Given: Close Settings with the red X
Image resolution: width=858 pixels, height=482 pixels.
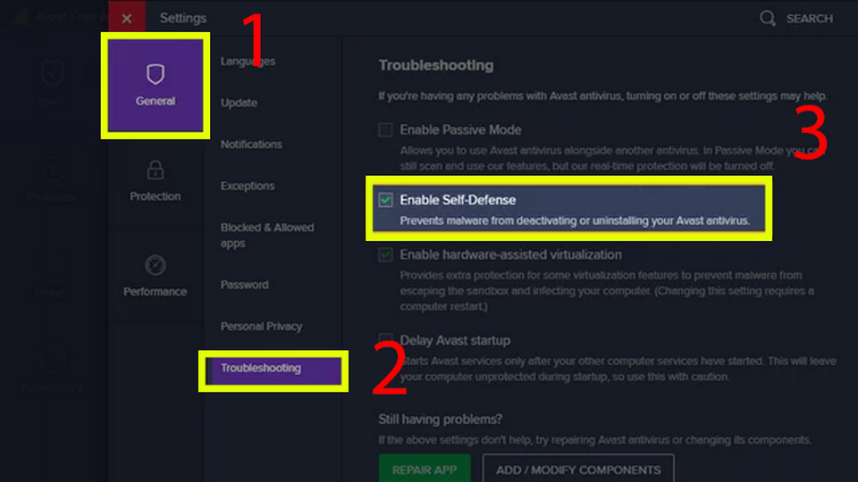Looking at the screenshot, I should coord(127,18).
